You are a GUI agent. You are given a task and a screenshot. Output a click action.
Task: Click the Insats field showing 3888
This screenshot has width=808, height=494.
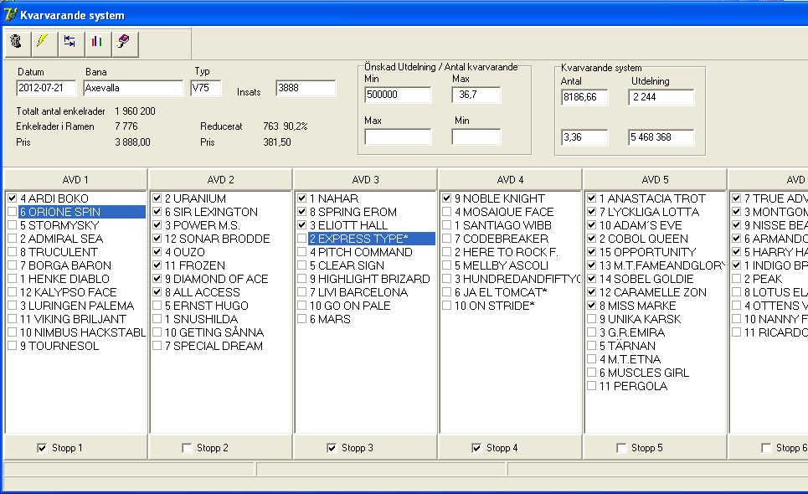pyautogui.click(x=306, y=88)
